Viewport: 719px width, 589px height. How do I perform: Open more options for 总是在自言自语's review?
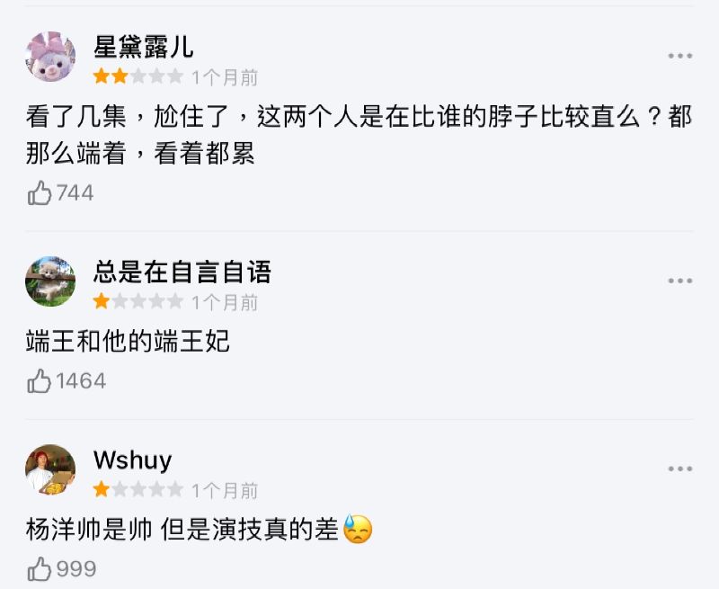(x=680, y=281)
